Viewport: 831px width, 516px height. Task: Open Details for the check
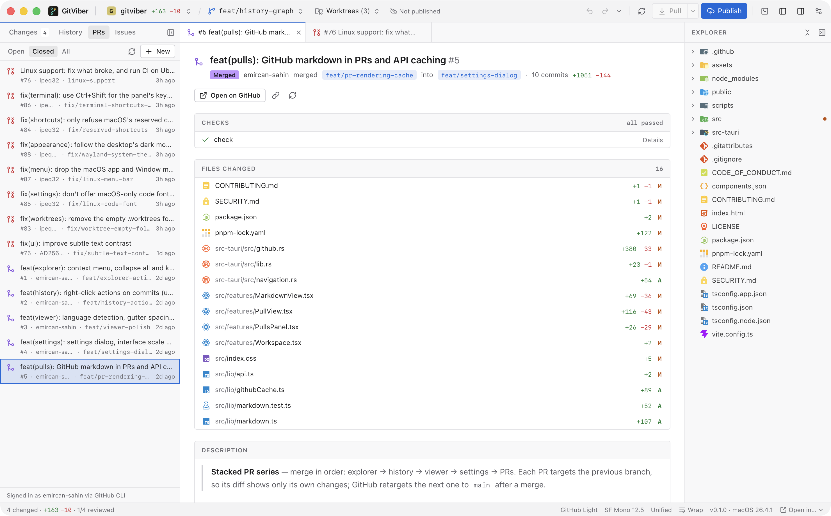pyautogui.click(x=653, y=140)
